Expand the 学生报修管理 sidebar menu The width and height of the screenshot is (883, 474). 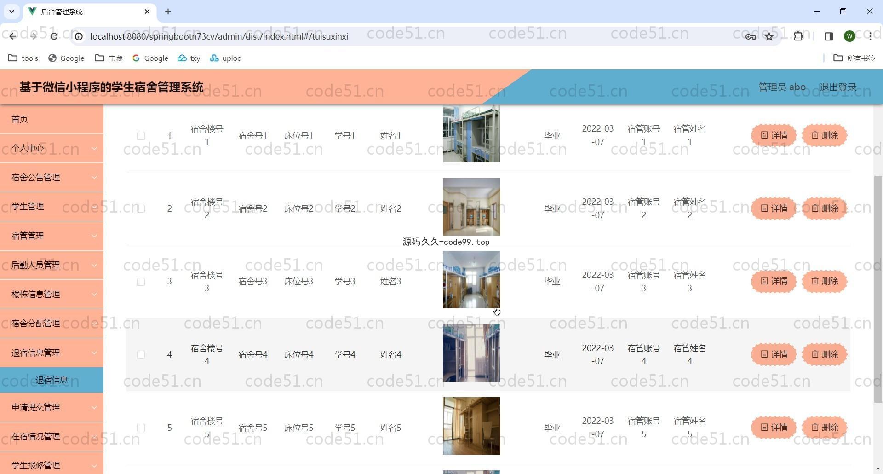(x=52, y=463)
